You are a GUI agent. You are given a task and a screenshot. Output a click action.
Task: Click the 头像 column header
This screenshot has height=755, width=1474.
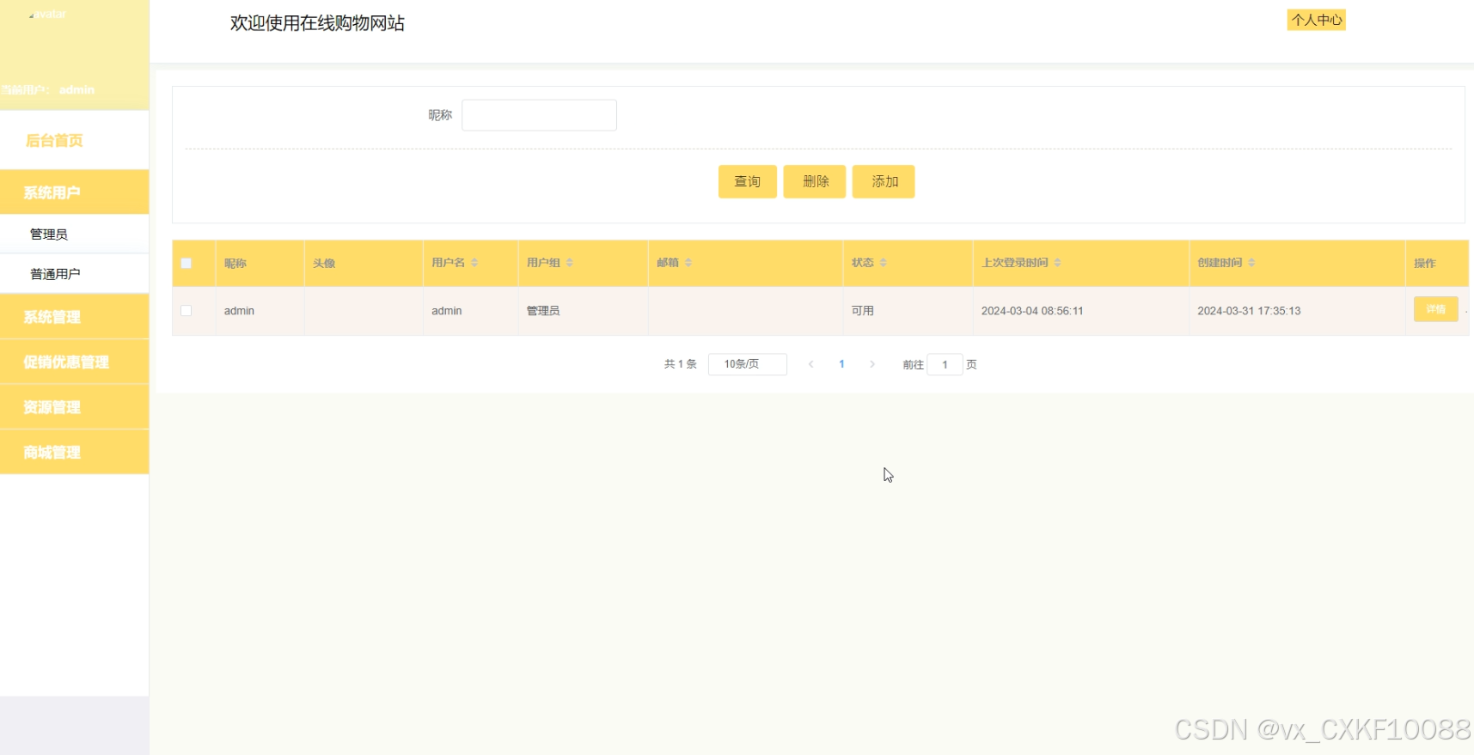point(324,264)
